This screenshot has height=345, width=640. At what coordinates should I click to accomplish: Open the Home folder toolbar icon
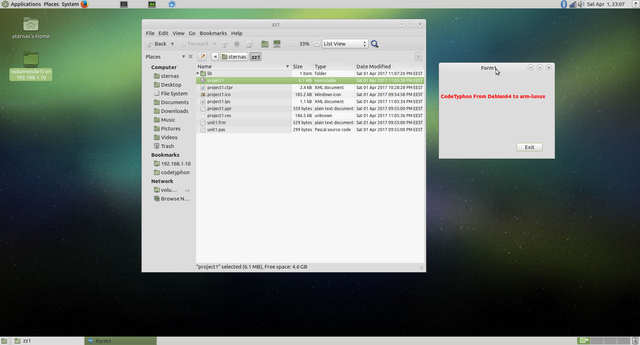[x=265, y=44]
